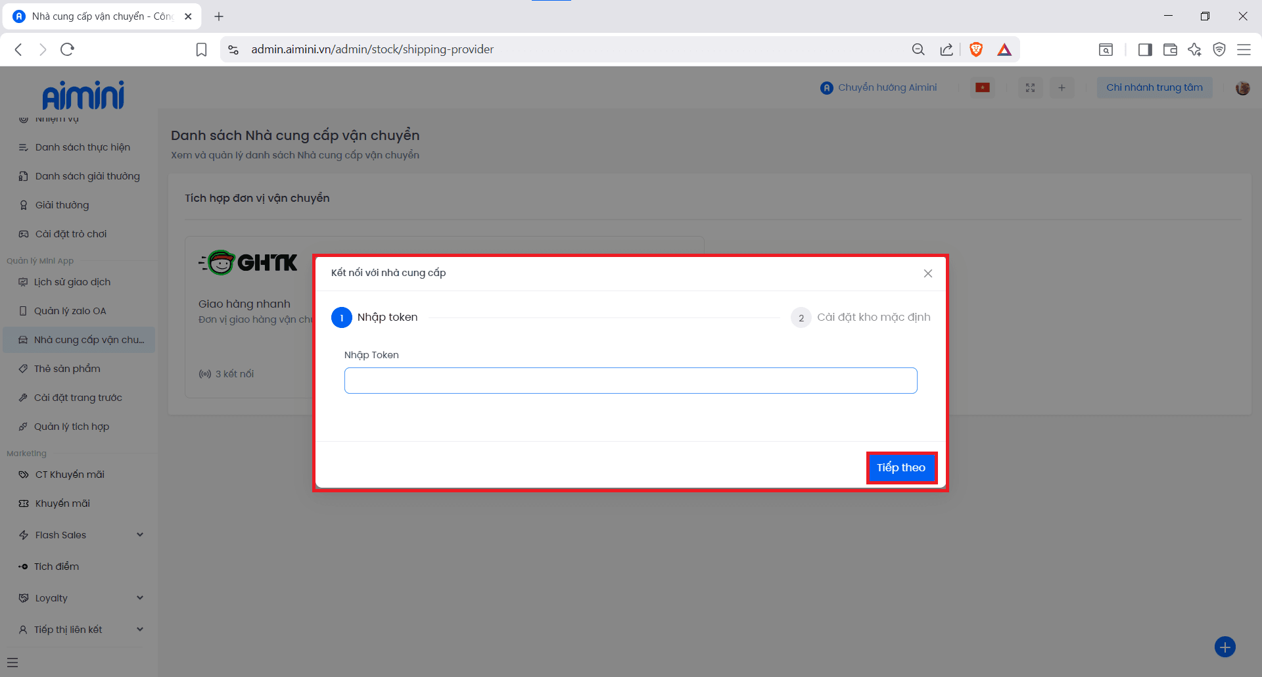Reload the page in browser
This screenshot has height=677, width=1262.
pos(67,49)
